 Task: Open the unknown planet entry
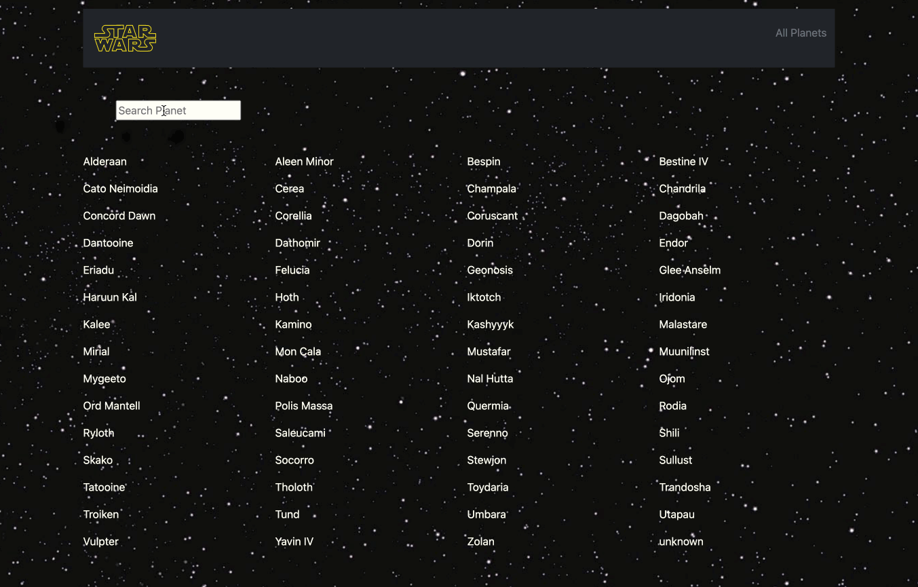681,542
